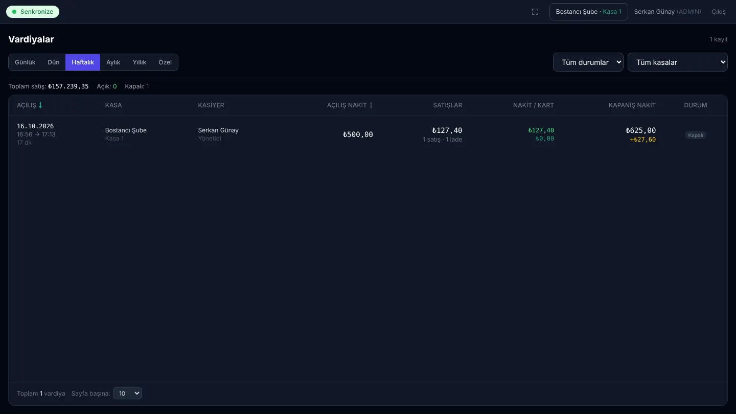The height and width of the screenshot is (414, 736).
Task: Click Serkan Günay cashier cell
Action: tap(218, 130)
